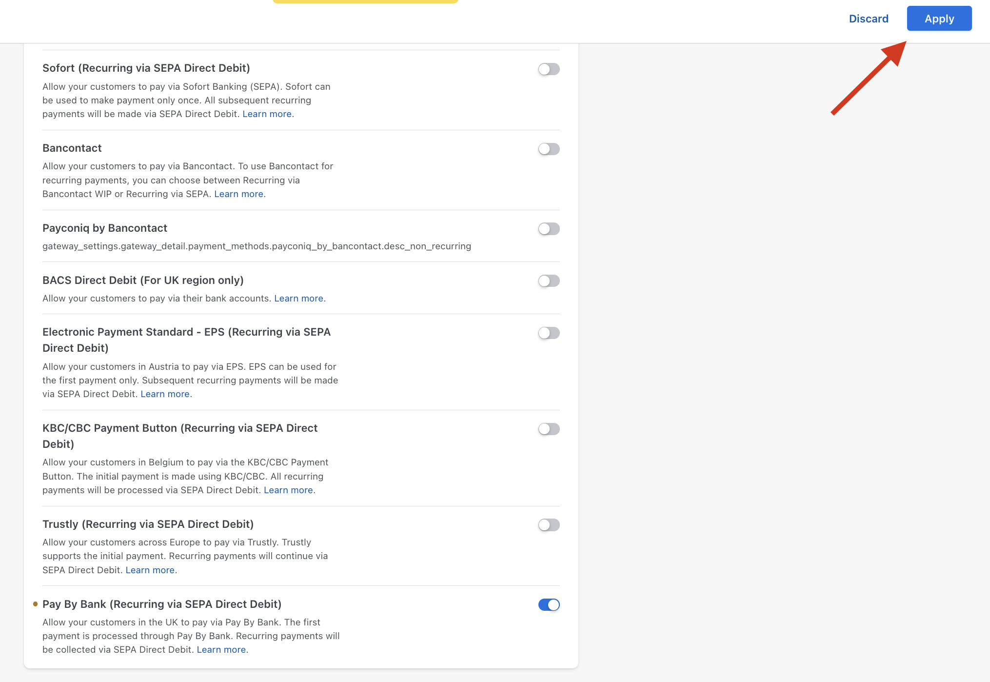Open Learn more link under Bancontact
This screenshot has width=990, height=682.
coord(238,194)
